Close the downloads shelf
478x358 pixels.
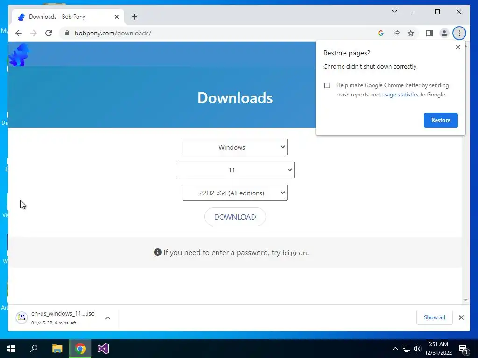click(461, 317)
